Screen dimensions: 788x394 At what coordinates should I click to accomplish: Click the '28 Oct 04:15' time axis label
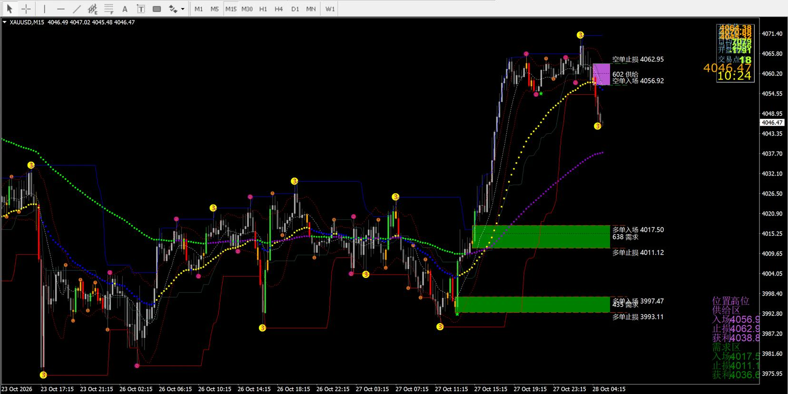click(x=609, y=389)
